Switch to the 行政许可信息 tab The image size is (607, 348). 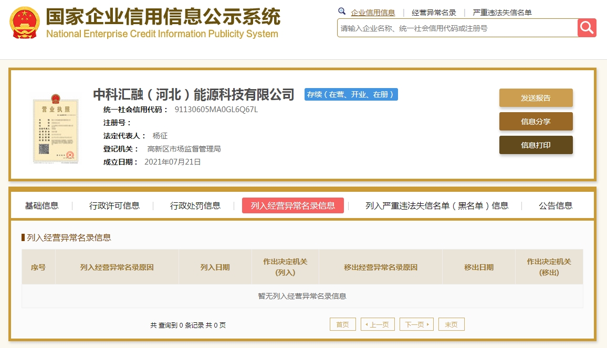click(x=114, y=205)
